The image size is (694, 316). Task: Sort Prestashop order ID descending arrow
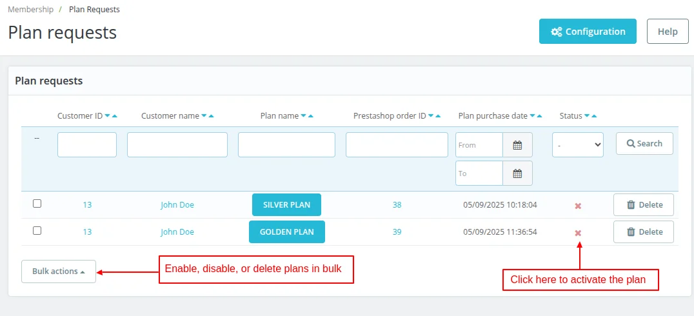click(431, 116)
